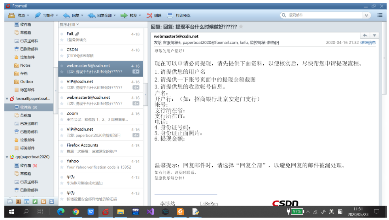Click the panel splitter collapse handle
The height and width of the screenshot is (220, 389).
tap(145, 94)
